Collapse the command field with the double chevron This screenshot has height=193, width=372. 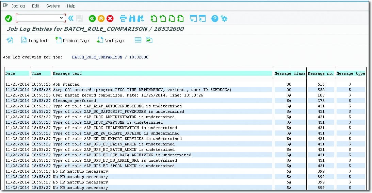pos(71,18)
